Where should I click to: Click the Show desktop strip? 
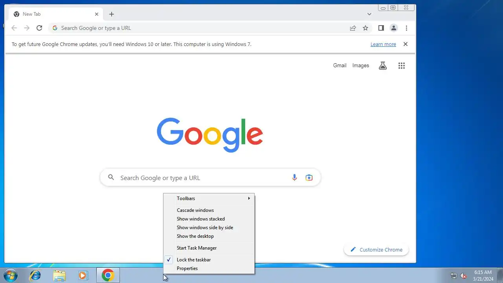500,275
